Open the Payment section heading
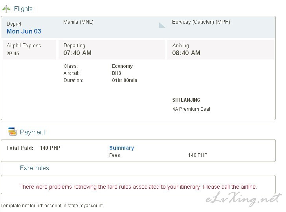 33,132
